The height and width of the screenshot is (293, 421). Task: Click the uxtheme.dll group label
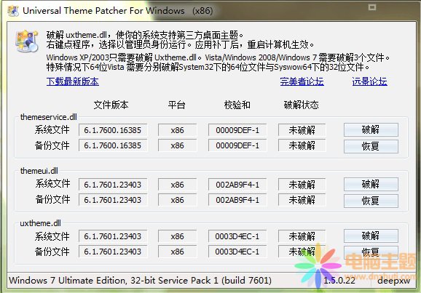click(40, 223)
